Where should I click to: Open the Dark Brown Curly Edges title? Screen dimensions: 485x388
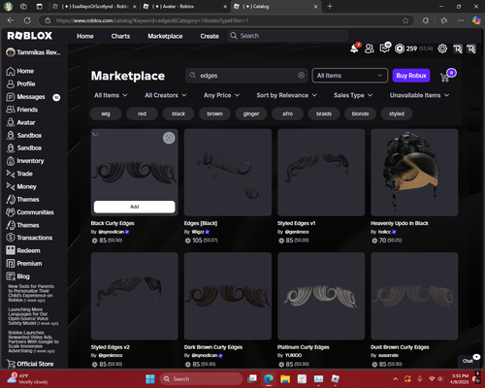[213, 347]
